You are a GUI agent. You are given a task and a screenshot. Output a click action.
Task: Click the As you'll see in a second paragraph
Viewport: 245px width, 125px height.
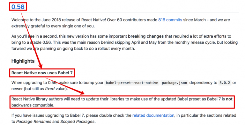[124, 42]
